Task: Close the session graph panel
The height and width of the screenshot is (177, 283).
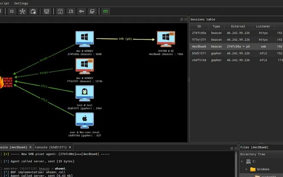Action: click(186, 19)
